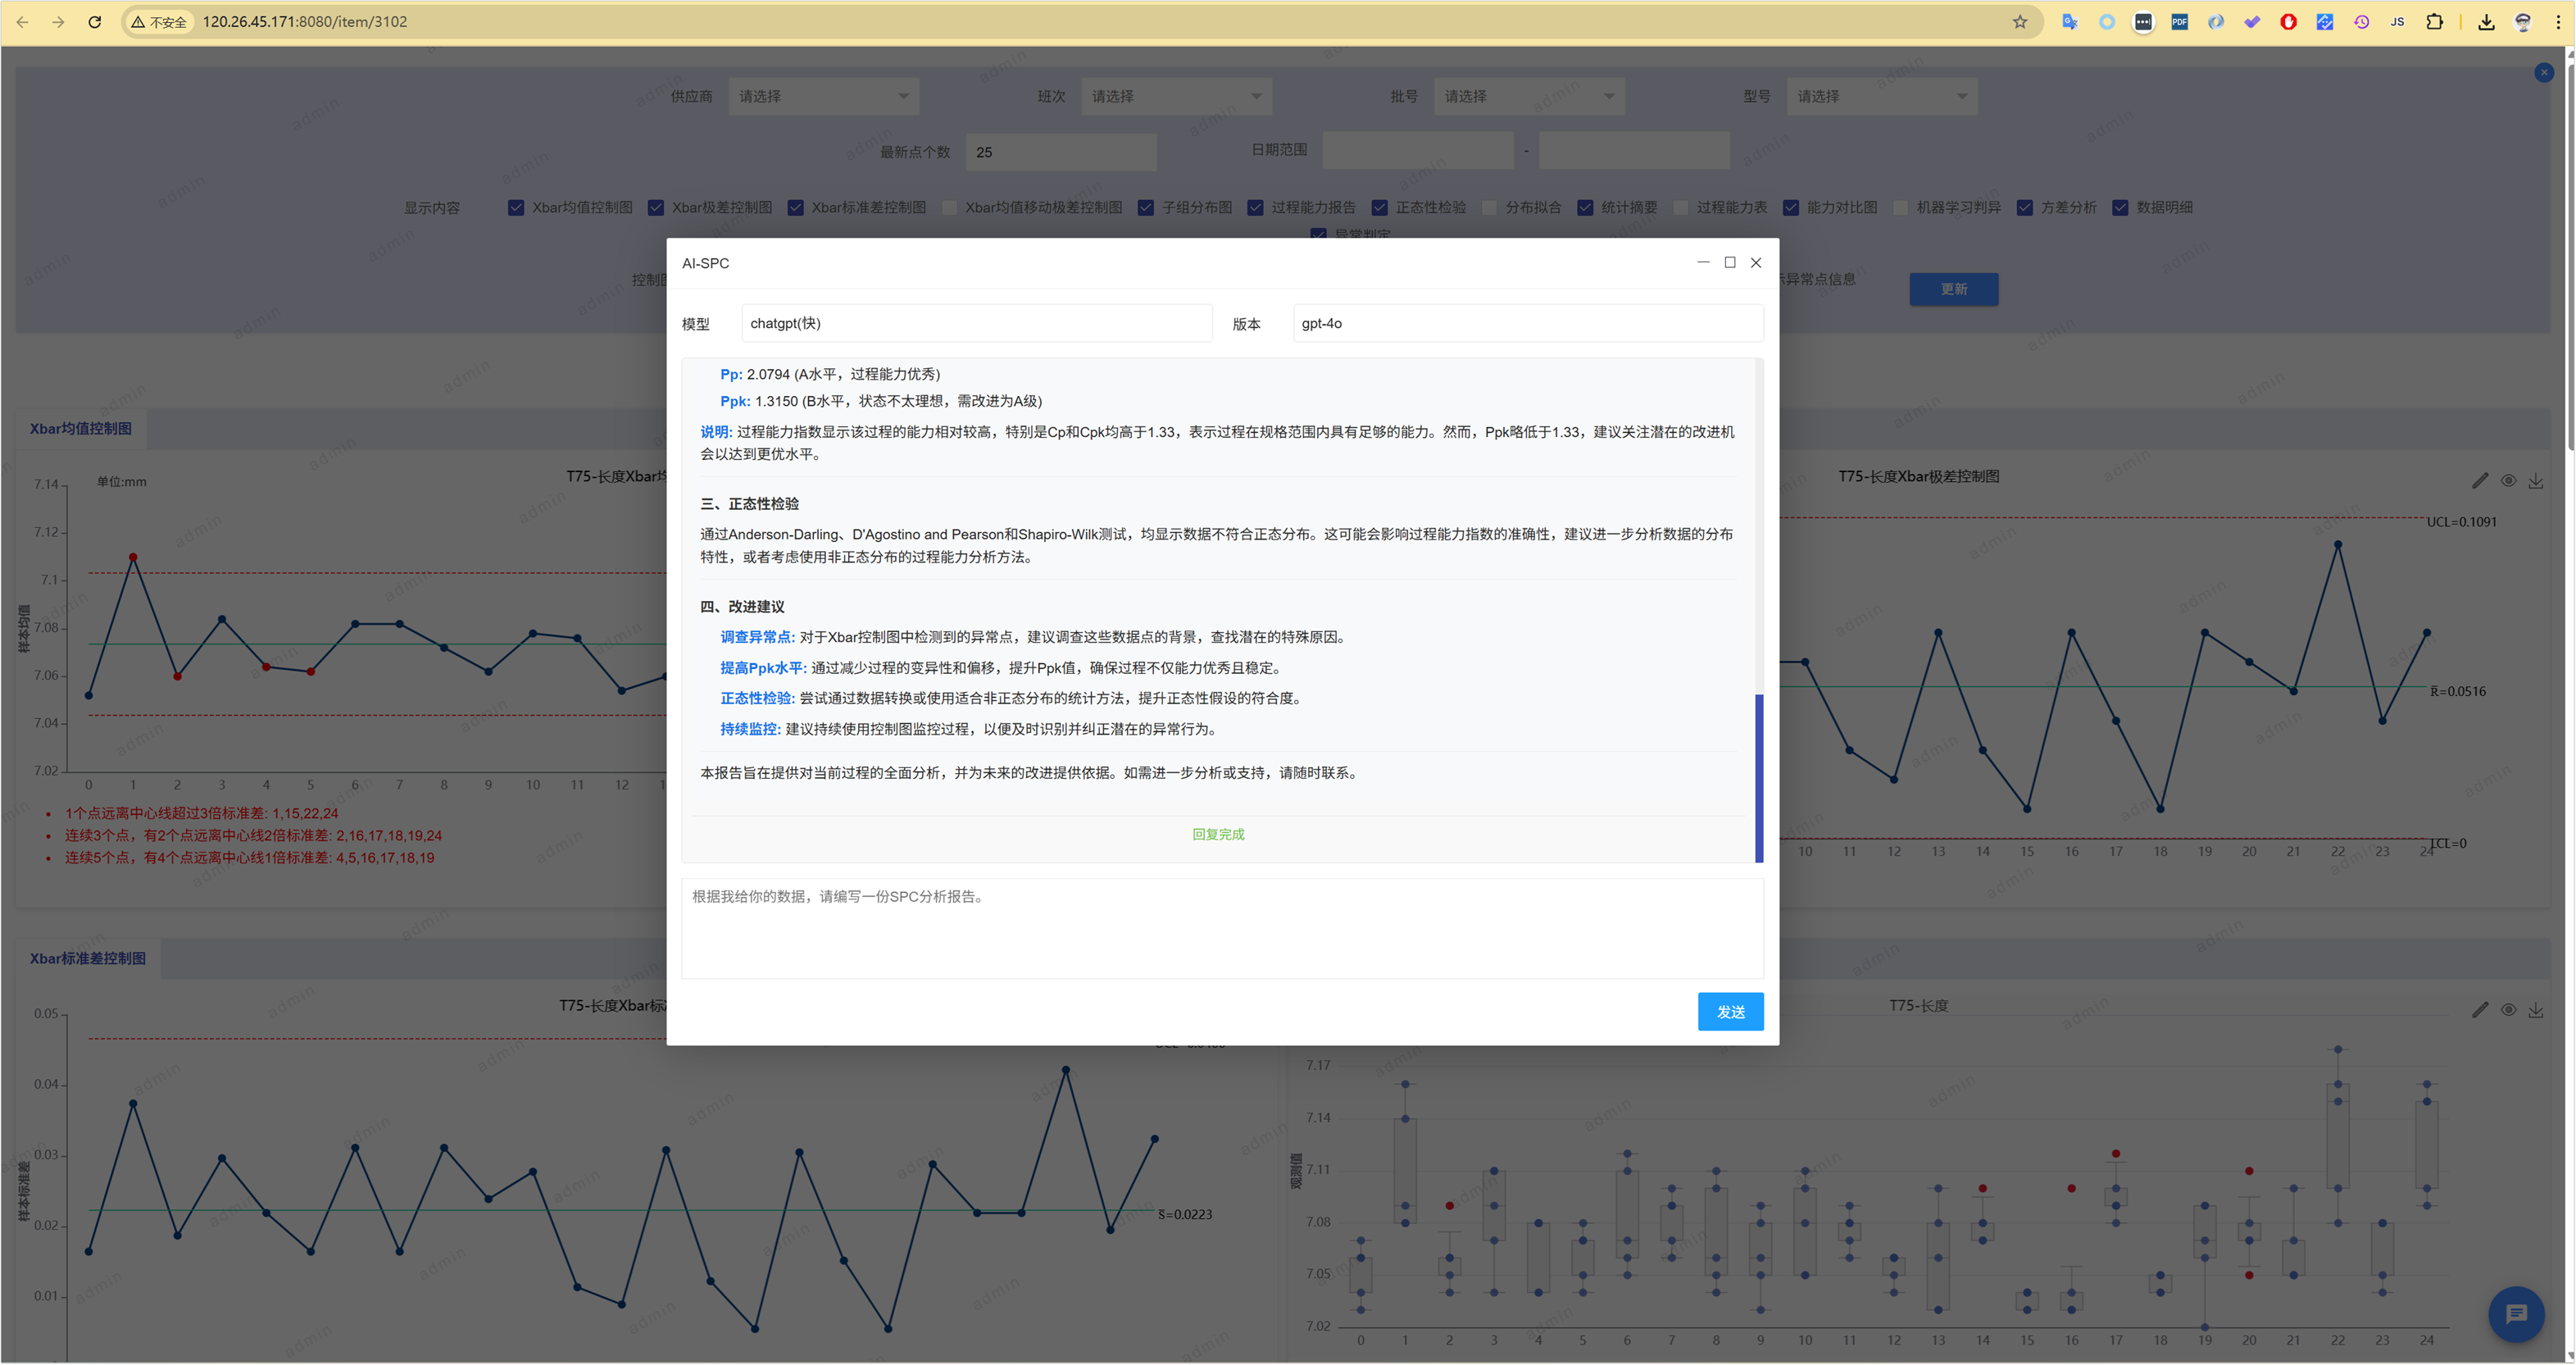Select the Xbar均值控制图 tab
Viewport: 2576px width, 1365px height.
pyautogui.click(x=81, y=429)
